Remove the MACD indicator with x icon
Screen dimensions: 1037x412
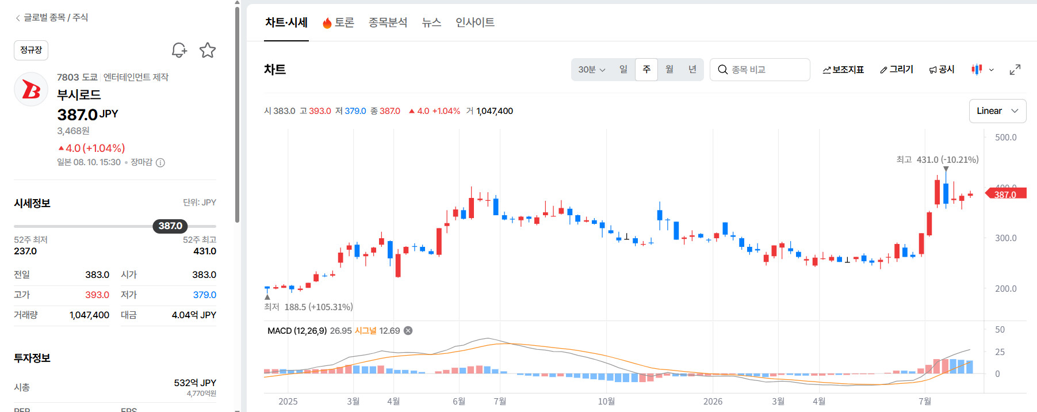(408, 330)
